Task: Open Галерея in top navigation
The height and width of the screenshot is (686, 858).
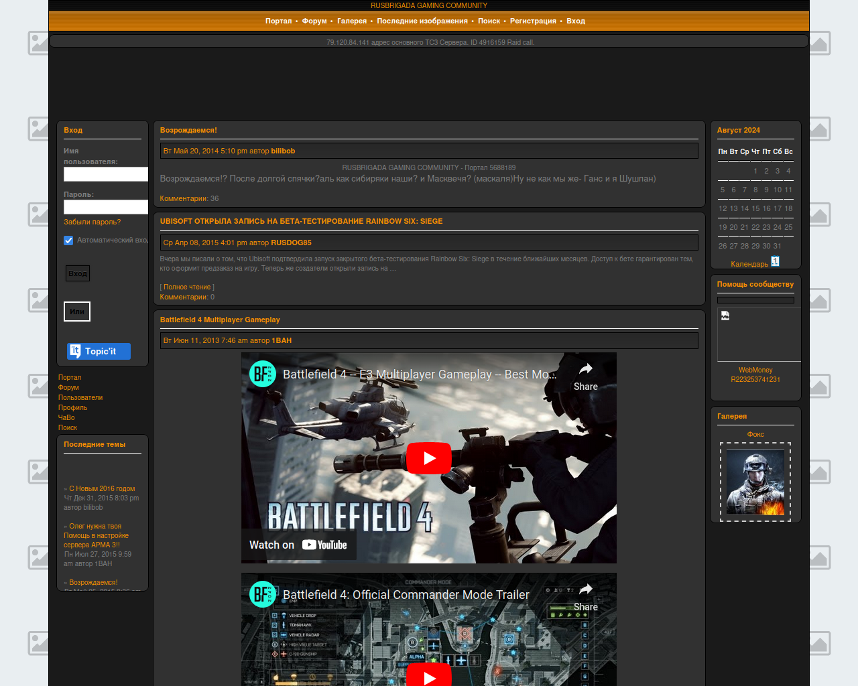Action: pos(352,21)
